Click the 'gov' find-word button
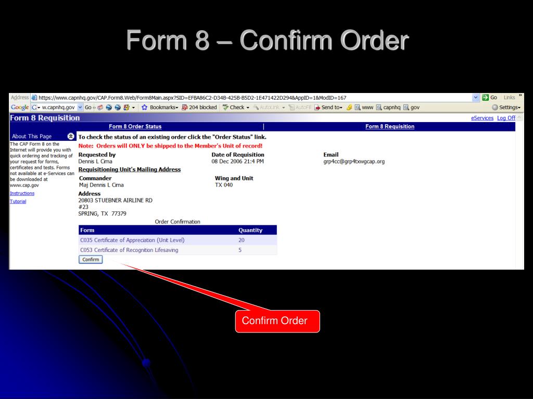533x399 pixels. coord(412,108)
